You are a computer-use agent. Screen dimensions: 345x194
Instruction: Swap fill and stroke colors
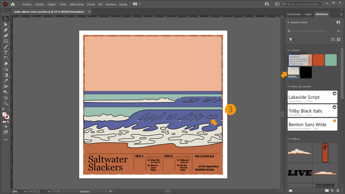click(8, 110)
